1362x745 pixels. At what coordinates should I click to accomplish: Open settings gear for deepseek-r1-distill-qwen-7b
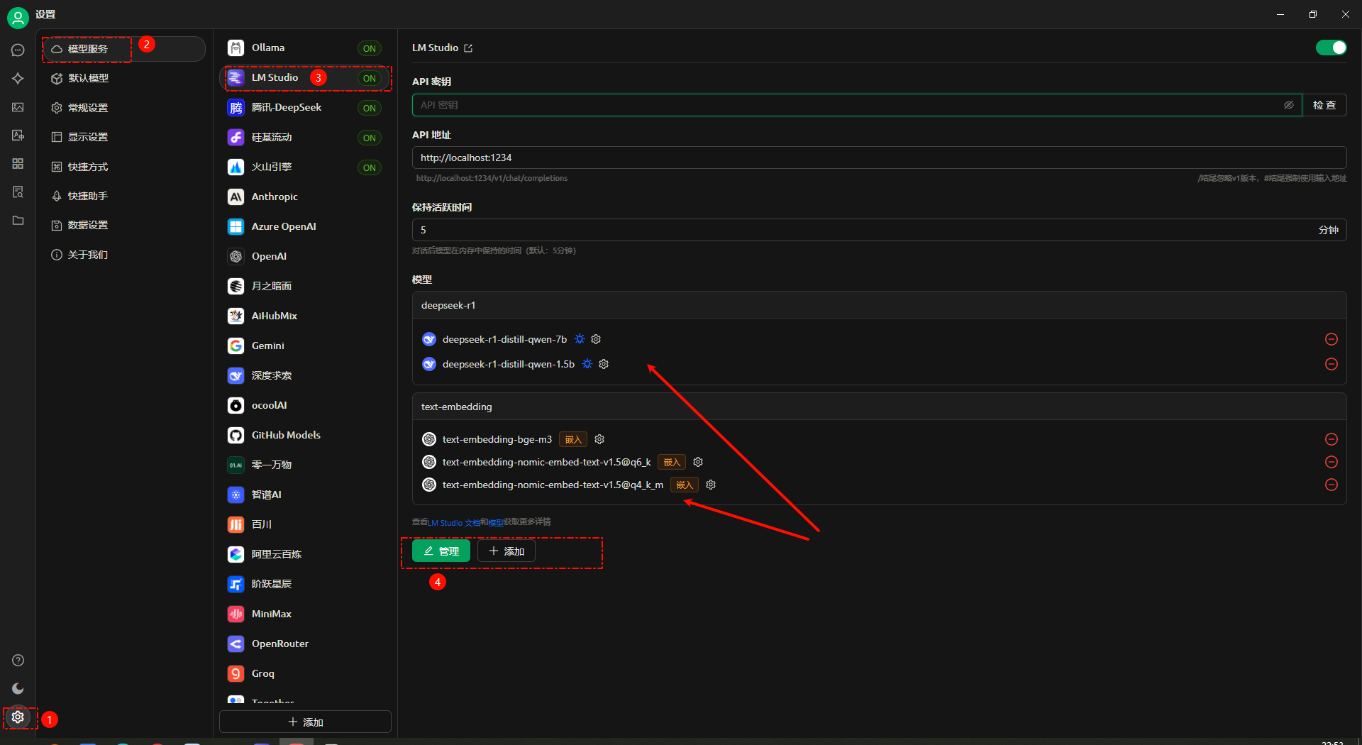pos(596,339)
